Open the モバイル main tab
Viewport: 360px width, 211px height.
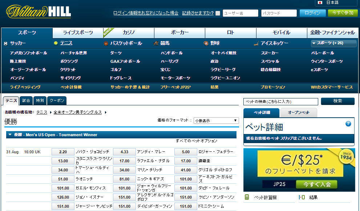click(282, 33)
